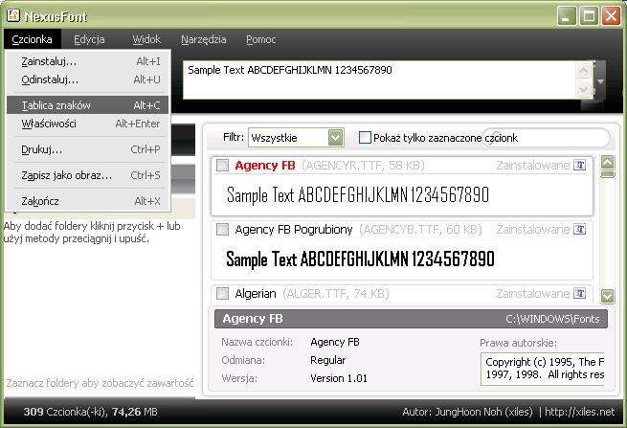Minimize the NexusFont window
This screenshot has height=428, width=627.
pos(567,15)
